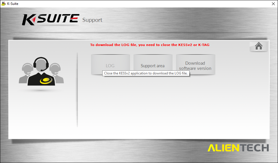Click the K-Suite title bar app icon

pos(3,3)
